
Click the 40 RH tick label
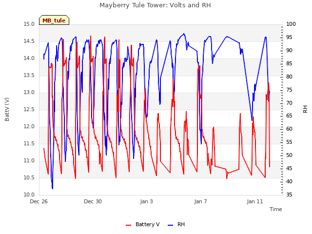(x=289, y=182)
